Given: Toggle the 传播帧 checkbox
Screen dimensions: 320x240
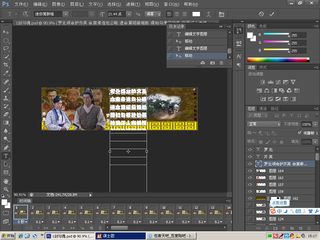Looking at the screenshot, I should (x=299, y=133).
